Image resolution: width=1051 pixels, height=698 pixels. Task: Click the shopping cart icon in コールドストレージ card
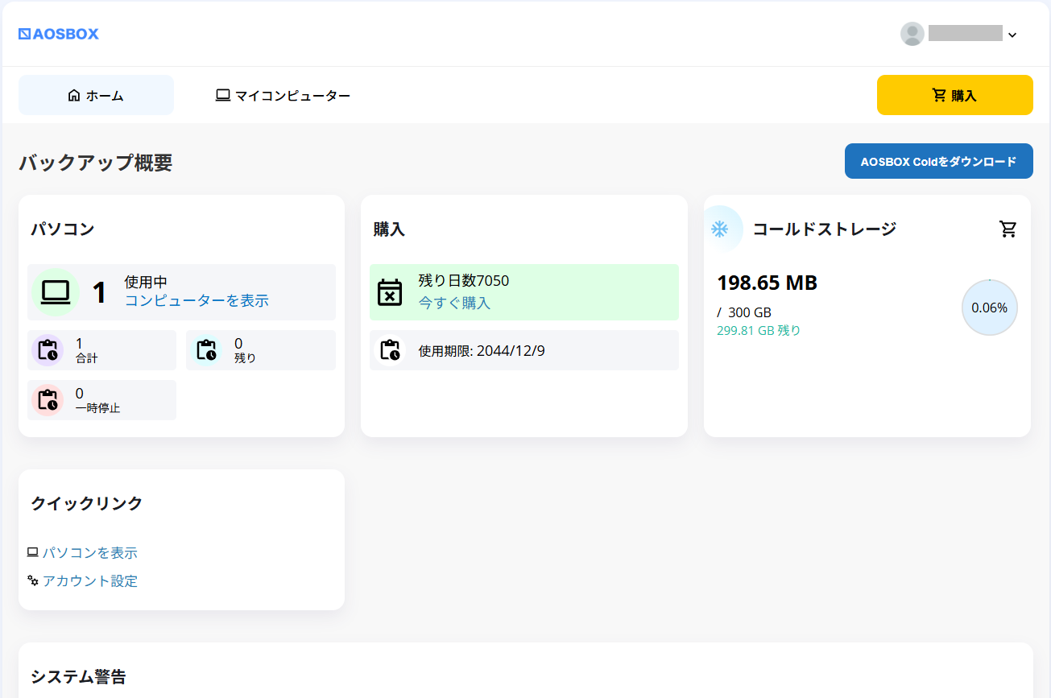point(1008,229)
